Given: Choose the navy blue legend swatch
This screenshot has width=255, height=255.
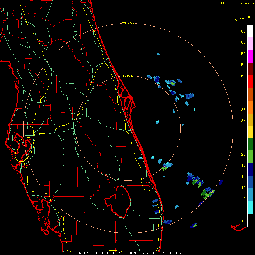Looking at the screenshot, I should 250,170.
